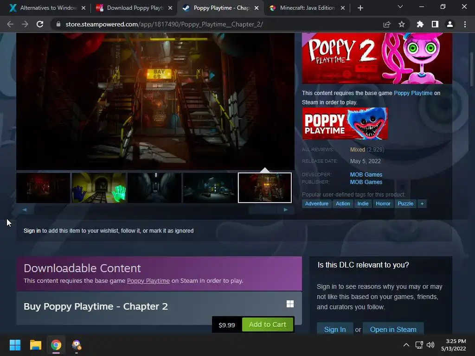Open developer MOB Games link
This screenshot has width=475, height=356.
tap(366, 175)
